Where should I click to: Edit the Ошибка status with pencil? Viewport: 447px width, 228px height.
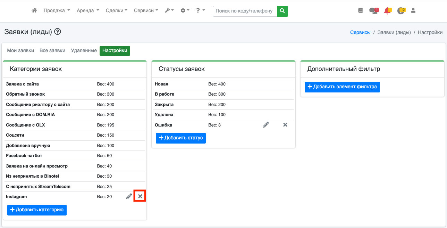[x=266, y=125]
